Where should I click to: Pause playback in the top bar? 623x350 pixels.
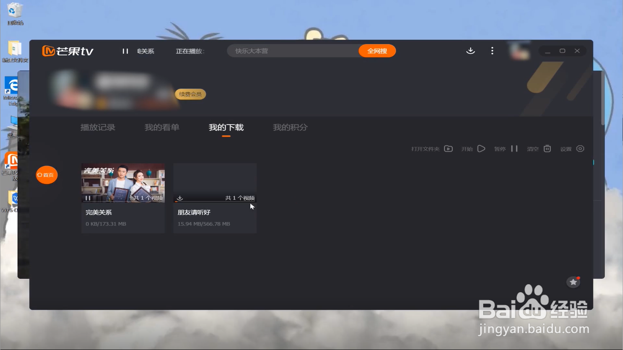point(125,51)
